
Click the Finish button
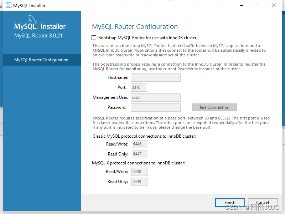(230, 203)
